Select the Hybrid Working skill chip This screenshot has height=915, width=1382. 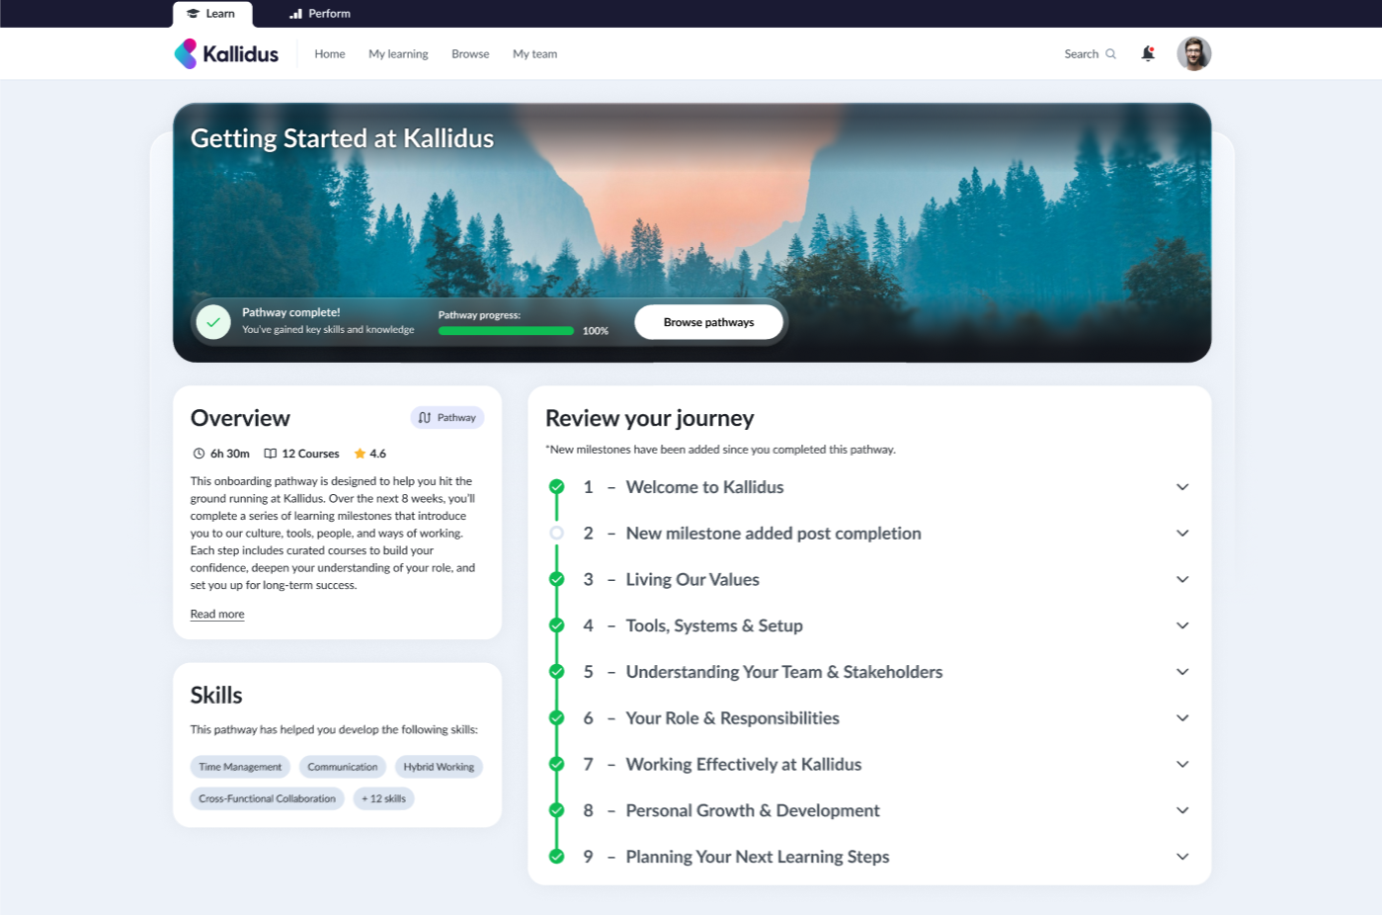click(x=439, y=766)
